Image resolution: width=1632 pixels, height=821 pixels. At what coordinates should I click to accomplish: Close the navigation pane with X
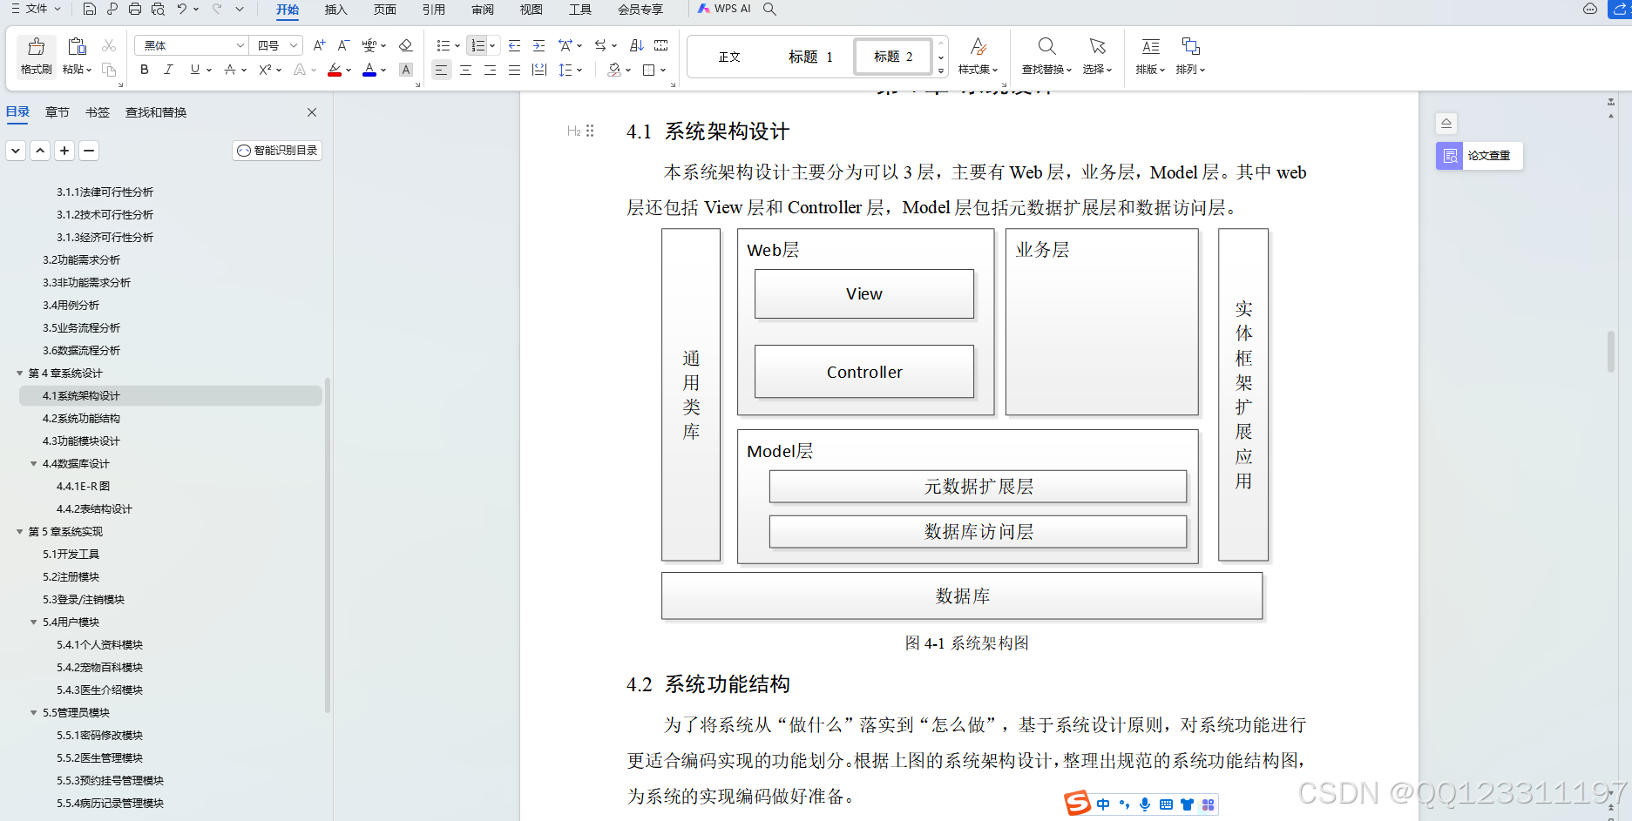pyautogui.click(x=312, y=112)
